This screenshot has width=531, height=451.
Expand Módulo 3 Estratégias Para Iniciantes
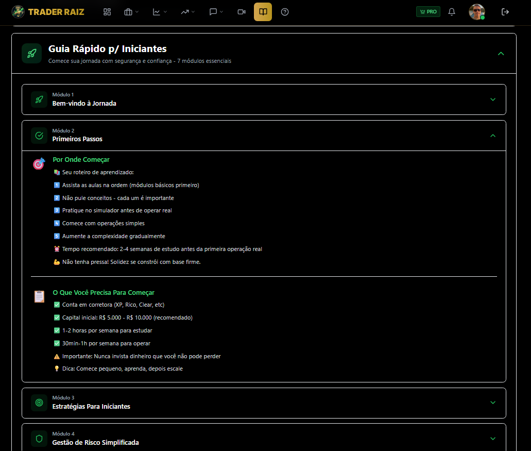click(x=493, y=403)
